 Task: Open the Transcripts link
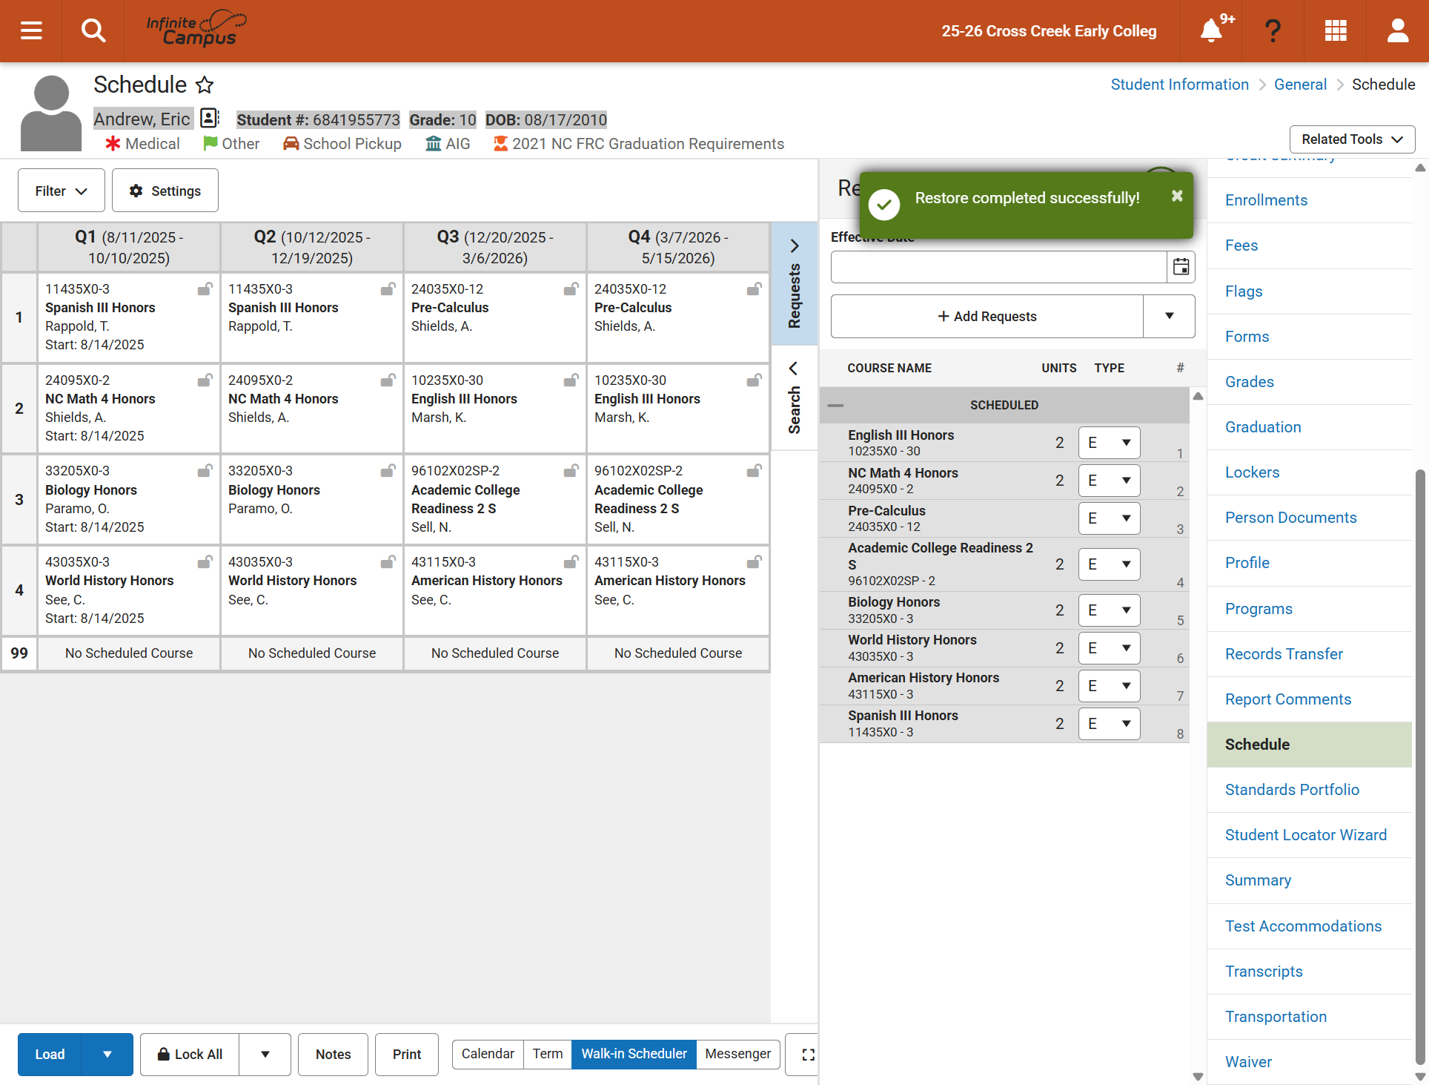1263,971
